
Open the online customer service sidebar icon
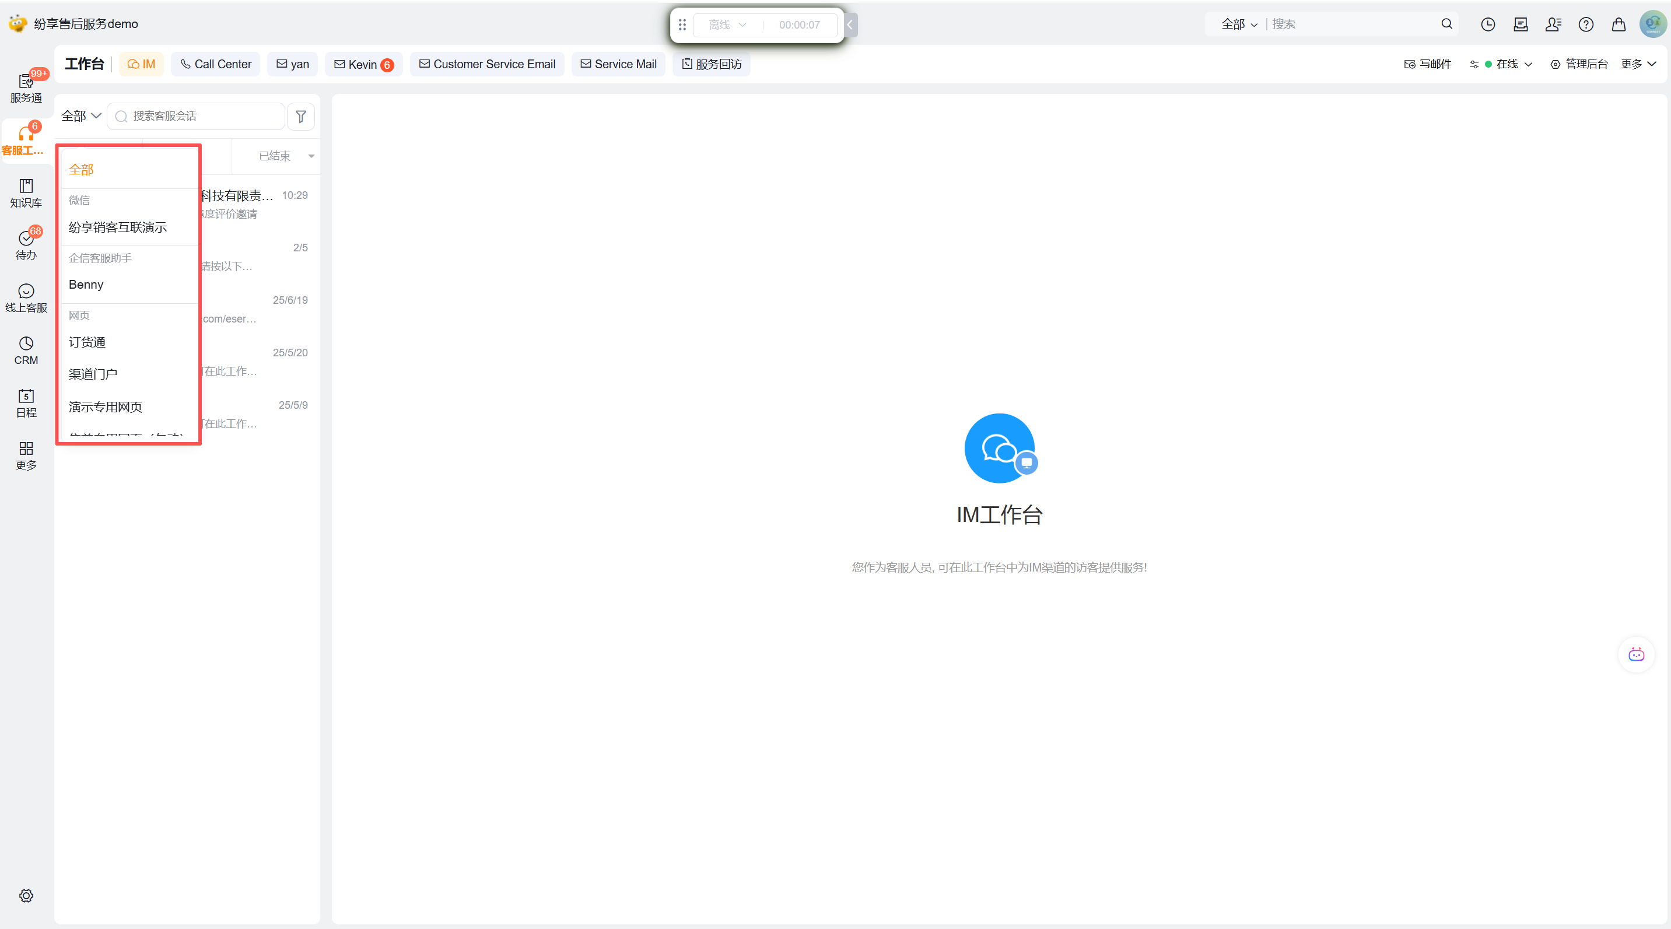coord(26,298)
